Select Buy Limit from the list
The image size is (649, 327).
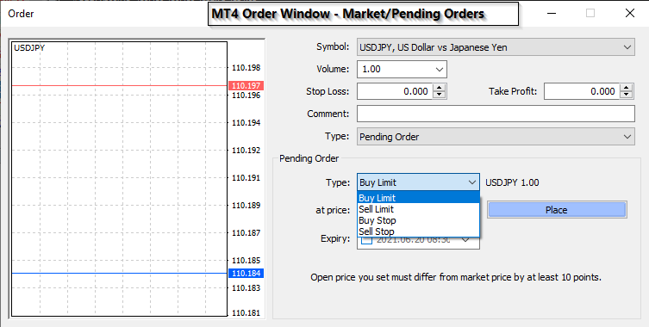click(418, 198)
